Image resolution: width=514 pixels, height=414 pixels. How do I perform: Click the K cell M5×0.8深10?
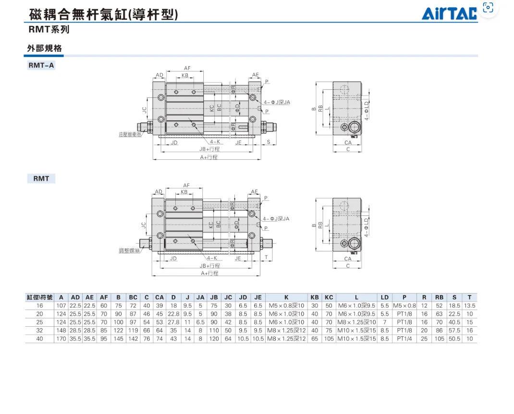pos(286,306)
